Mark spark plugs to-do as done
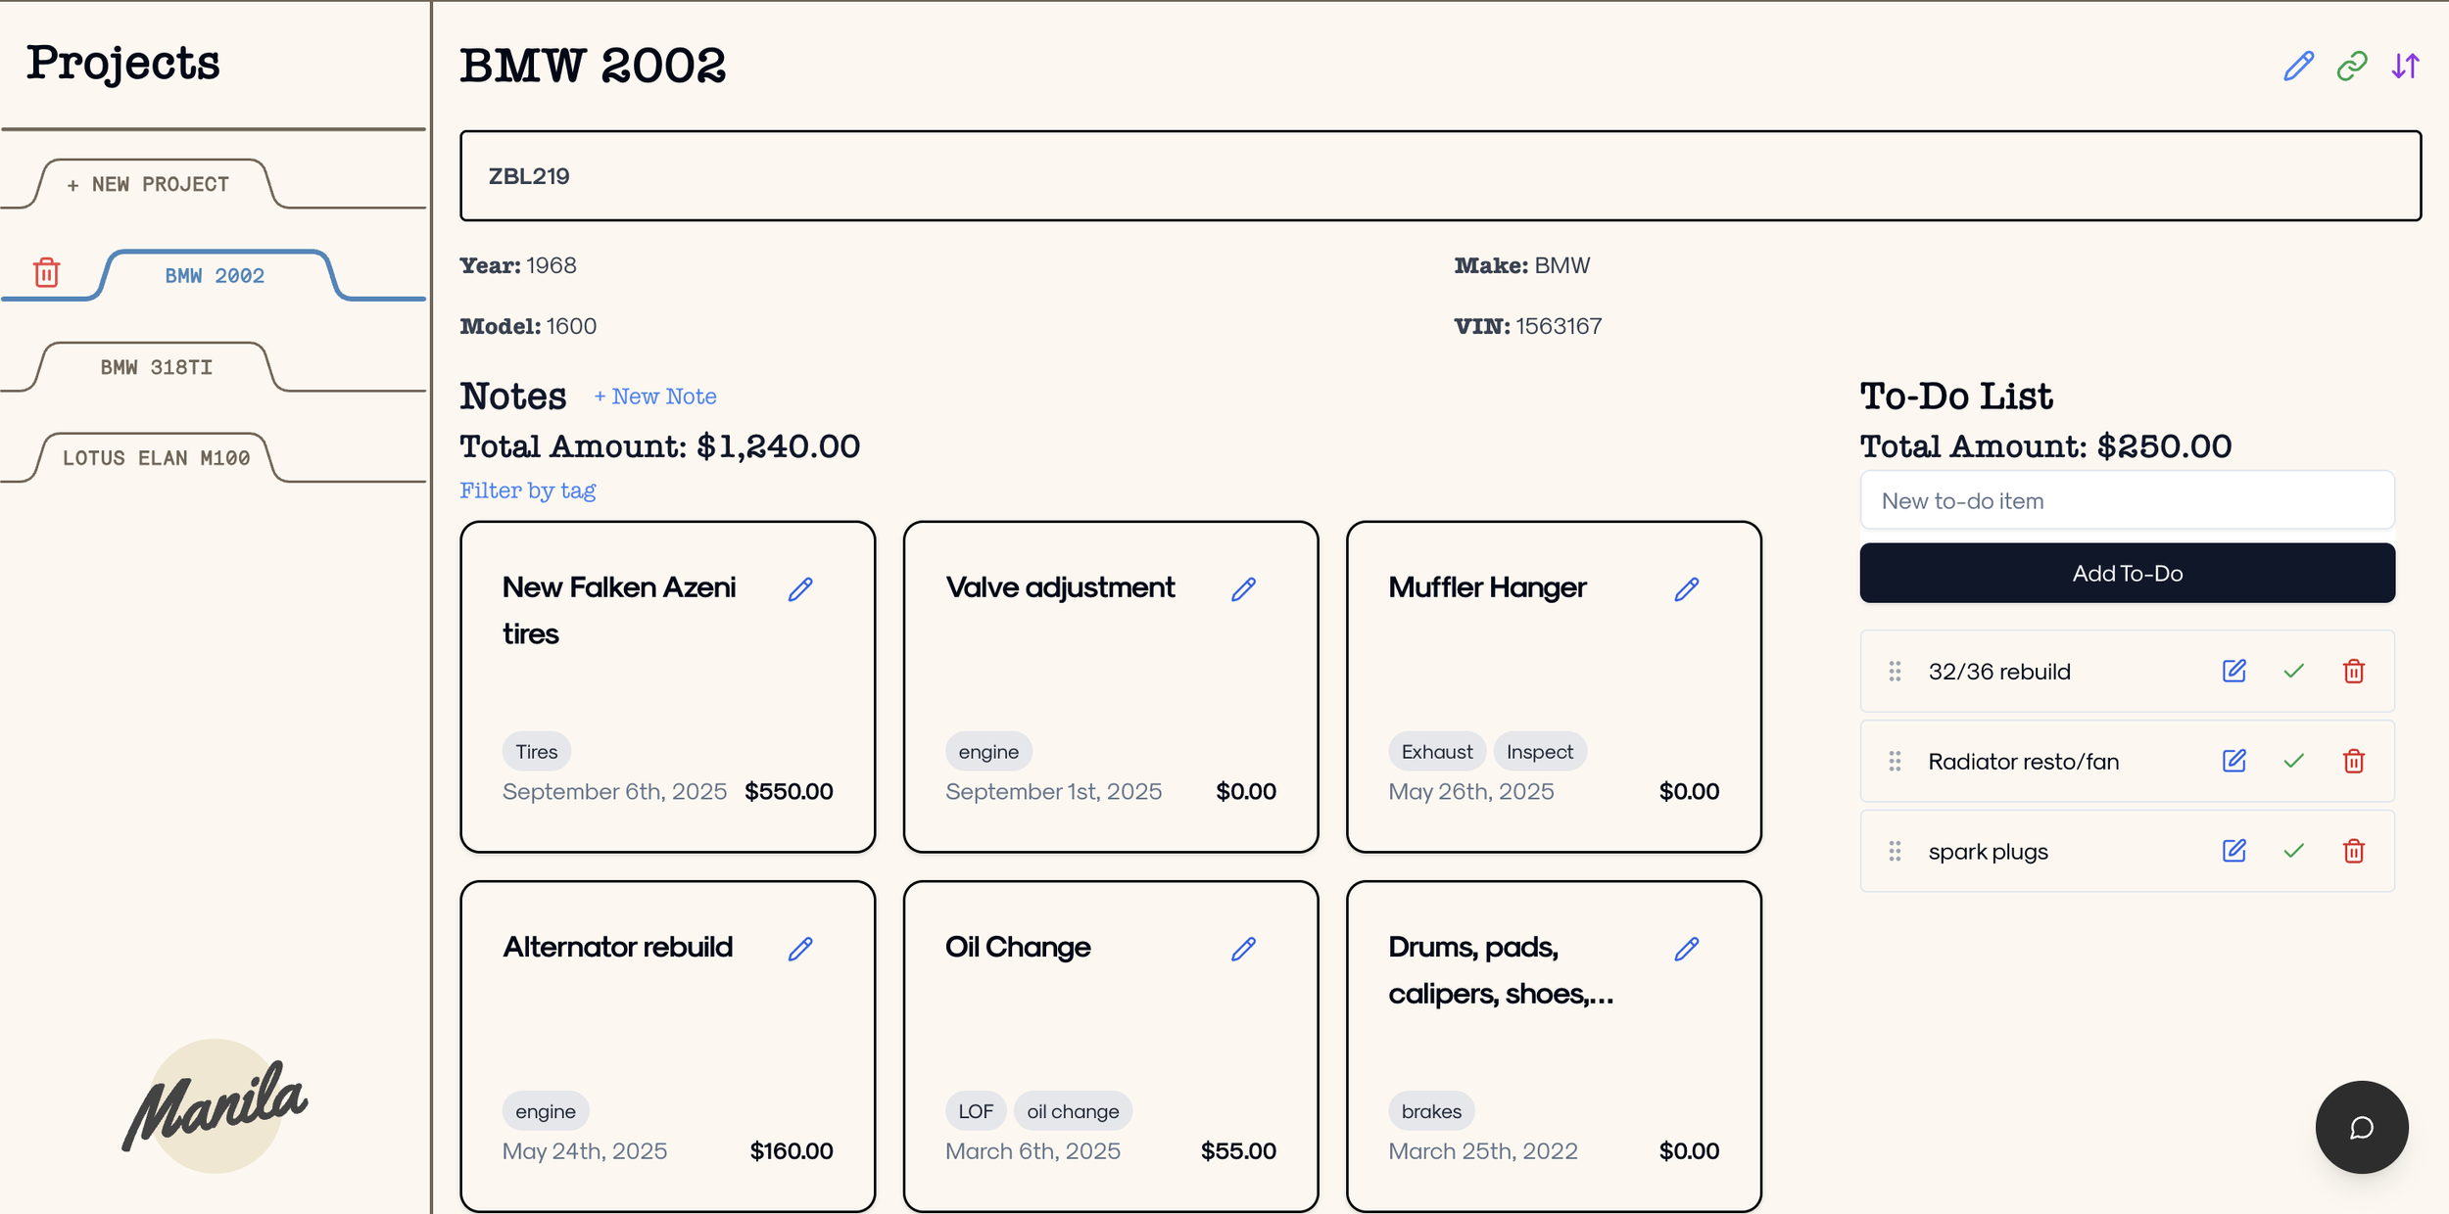The width and height of the screenshot is (2449, 1214). point(2293,851)
